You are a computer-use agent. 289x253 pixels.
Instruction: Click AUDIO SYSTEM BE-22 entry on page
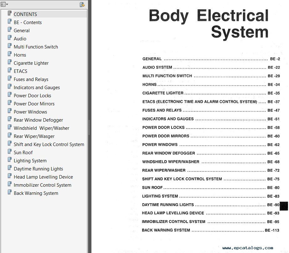tap(211, 67)
